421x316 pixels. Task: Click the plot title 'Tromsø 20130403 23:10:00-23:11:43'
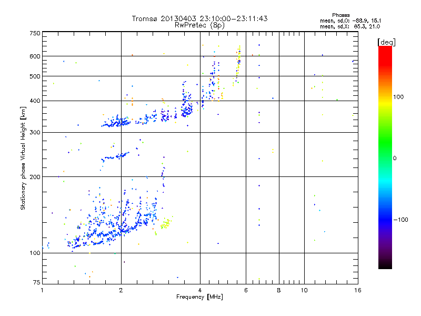[199, 18]
